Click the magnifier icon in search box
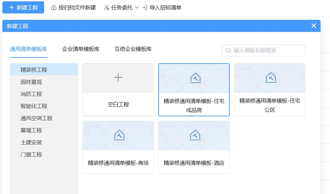The width and height of the screenshot is (330, 194). click(x=229, y=50)
